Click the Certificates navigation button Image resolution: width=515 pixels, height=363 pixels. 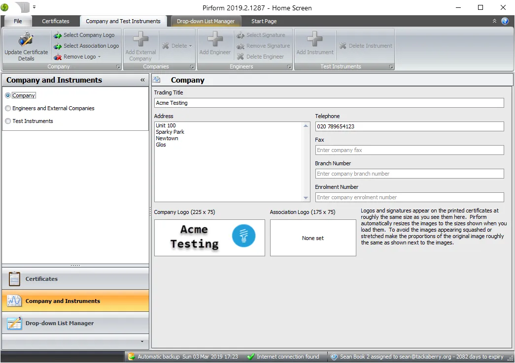[75, 278]
